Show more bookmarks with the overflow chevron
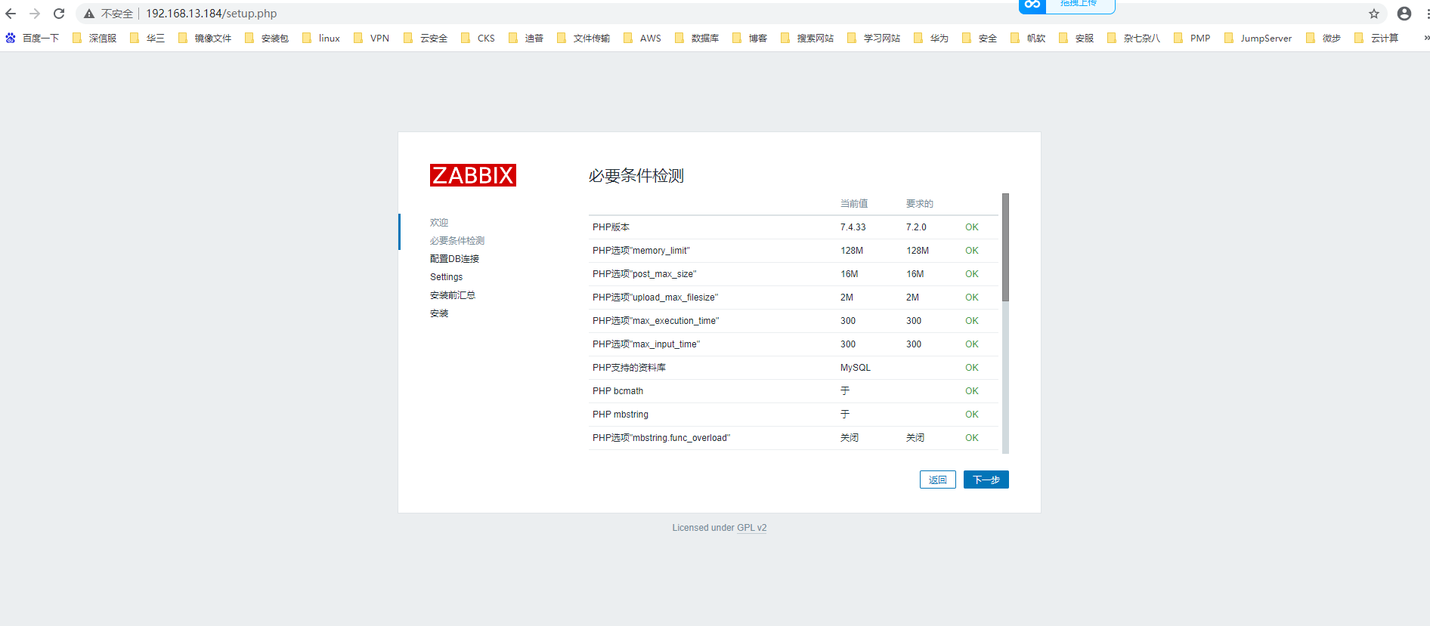Image resolution: width=1430 pixels, height=626 pixels. point(1425,38)
